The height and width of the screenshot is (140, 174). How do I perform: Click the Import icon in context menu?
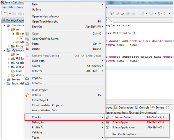click(x=27, y=78)
